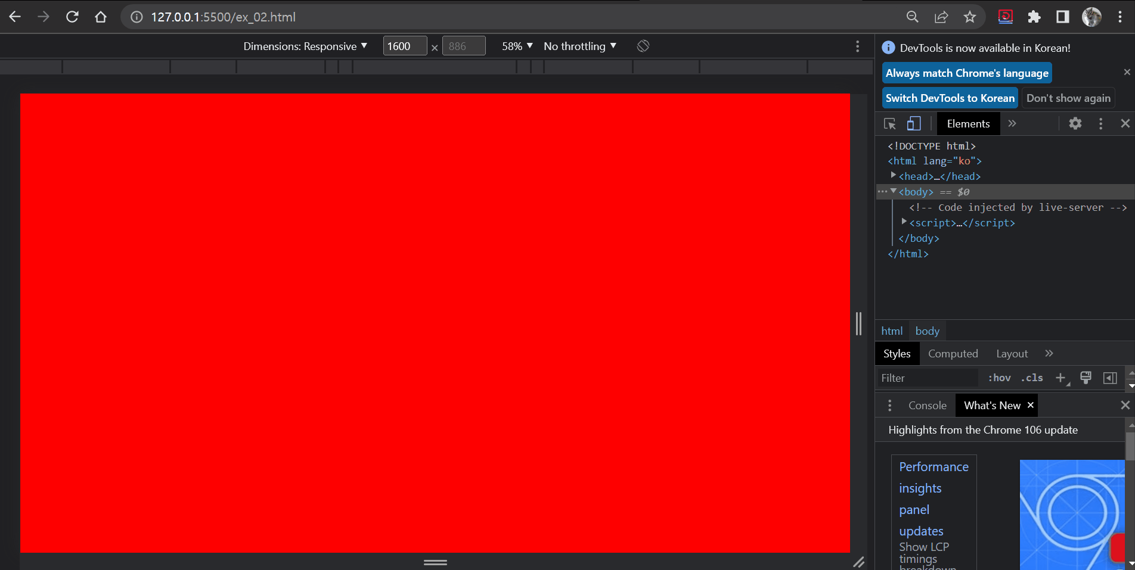Screen dimensions: 1135x570
Task: Open the Dimensions: Responsive dropdown
Action: point(305,46)
